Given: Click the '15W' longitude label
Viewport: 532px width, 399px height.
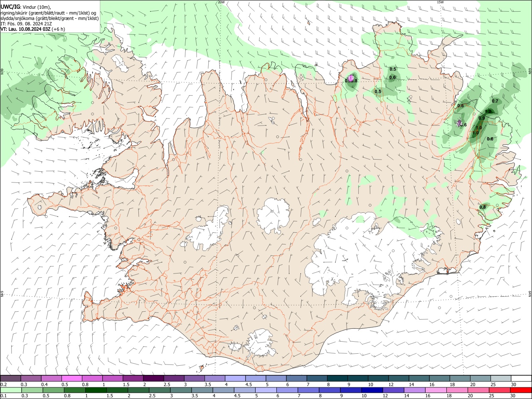Looking at the screenshot, I should (440, 2).
